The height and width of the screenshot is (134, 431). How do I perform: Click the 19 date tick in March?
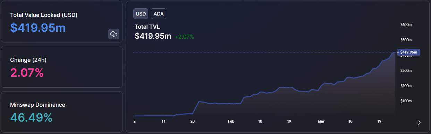click(x=379, y=122)
